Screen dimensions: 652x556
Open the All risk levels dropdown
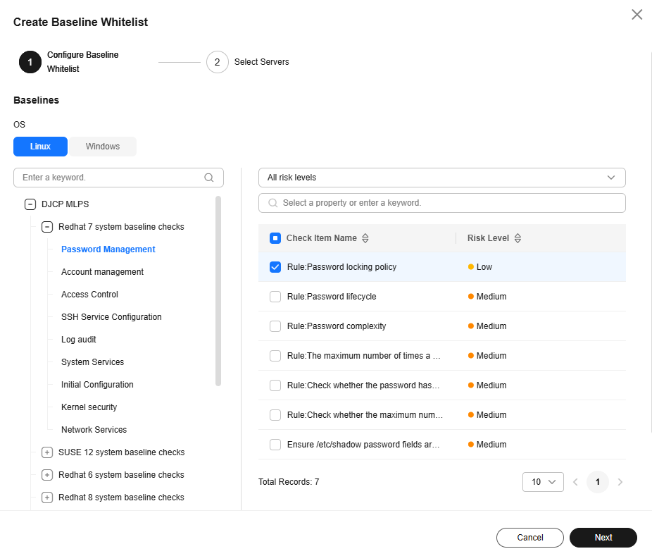click(x=441, y=178)
